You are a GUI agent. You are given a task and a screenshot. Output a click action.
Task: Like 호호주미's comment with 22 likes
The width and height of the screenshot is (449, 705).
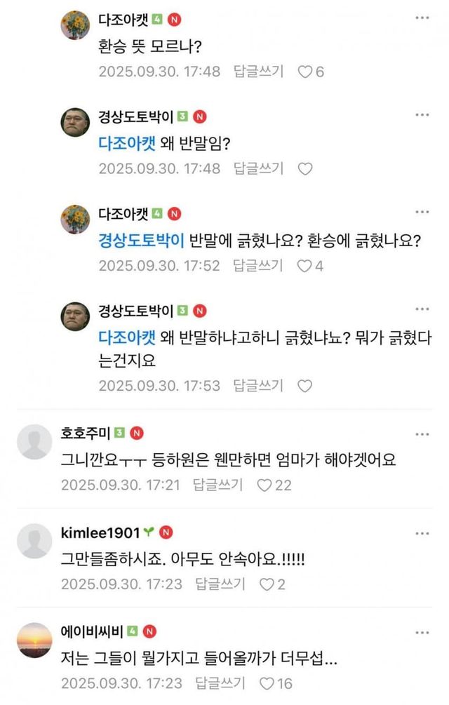(266, 485)
